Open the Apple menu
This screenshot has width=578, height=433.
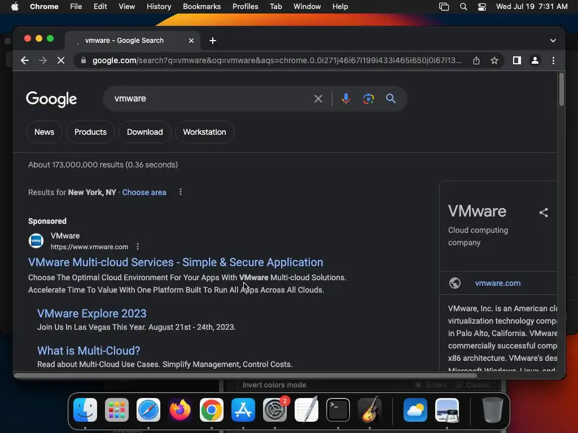point(15,6)
